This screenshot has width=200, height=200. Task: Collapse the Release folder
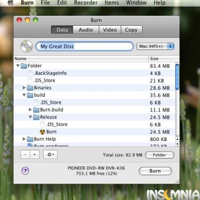click(31, 117)
